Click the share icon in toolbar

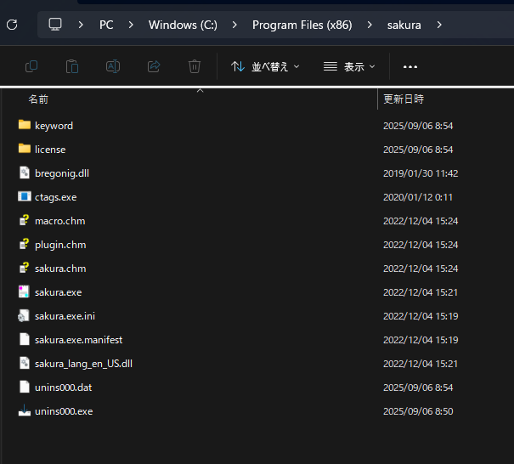[154, 66]
